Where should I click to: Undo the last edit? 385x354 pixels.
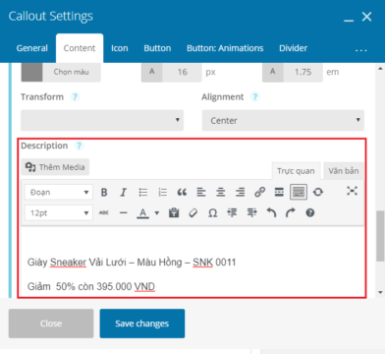pyautogui.click(x=271, y=213)
